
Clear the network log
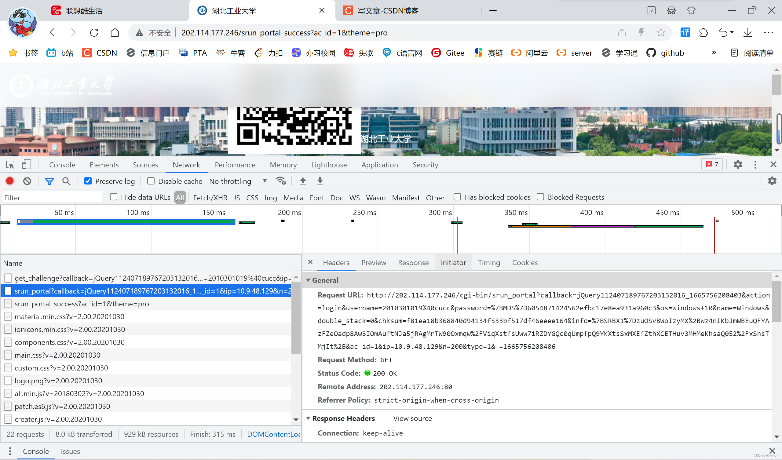(x=27, y=181)
